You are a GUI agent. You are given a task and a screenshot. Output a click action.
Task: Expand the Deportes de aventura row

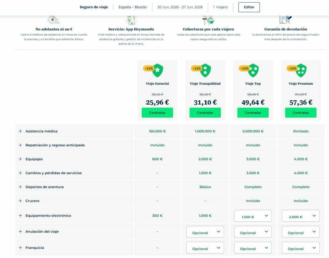[20, 187]
